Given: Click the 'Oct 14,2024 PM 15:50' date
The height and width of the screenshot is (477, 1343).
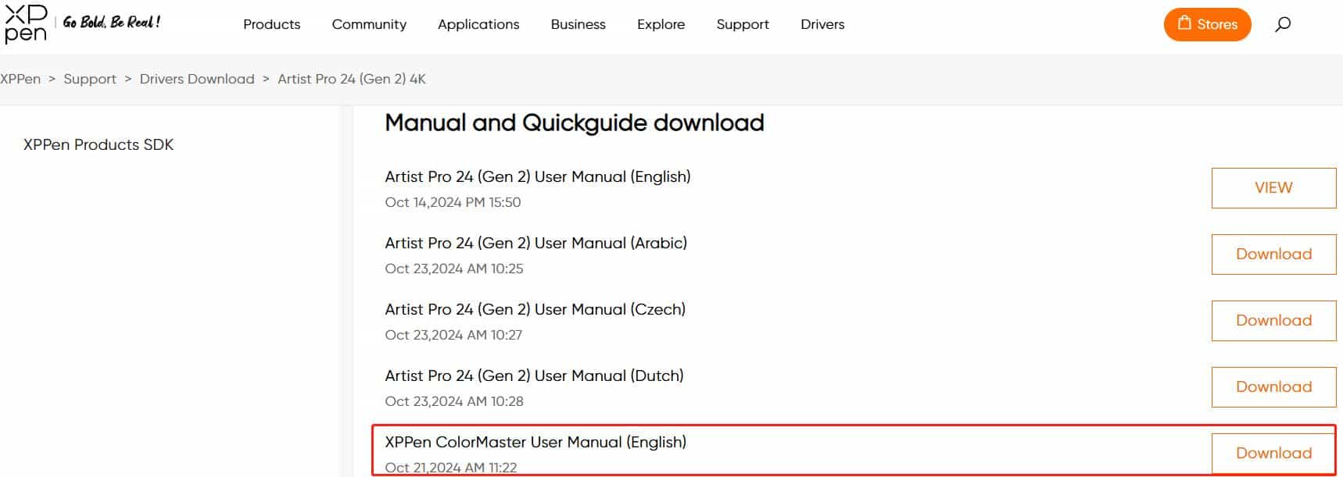Looking at the screenshot, I should 453,202.
